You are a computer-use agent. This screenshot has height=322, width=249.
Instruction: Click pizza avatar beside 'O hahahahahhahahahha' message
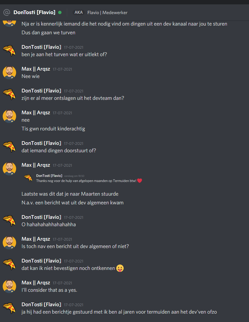(9, 220)
